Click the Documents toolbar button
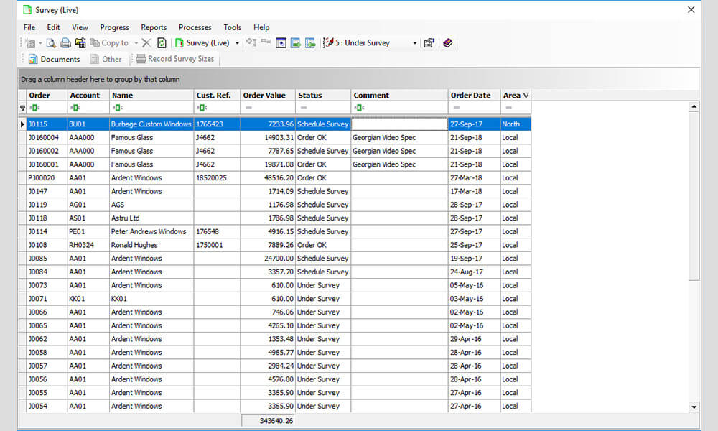Viewport: 718px width, 431px height. [x=54, y=59]
